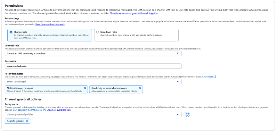Open Show how guardrails work link
Viewport: 277px width, 132px height.
(x=59, y=110)
